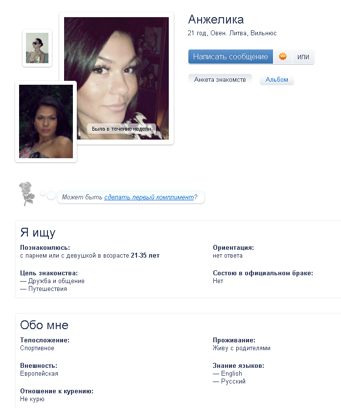
Task: Follow the 'сделать первый комплимент' link
Action: (x=149, y=197)
